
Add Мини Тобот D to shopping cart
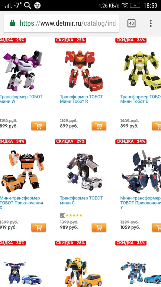(157, 126)
